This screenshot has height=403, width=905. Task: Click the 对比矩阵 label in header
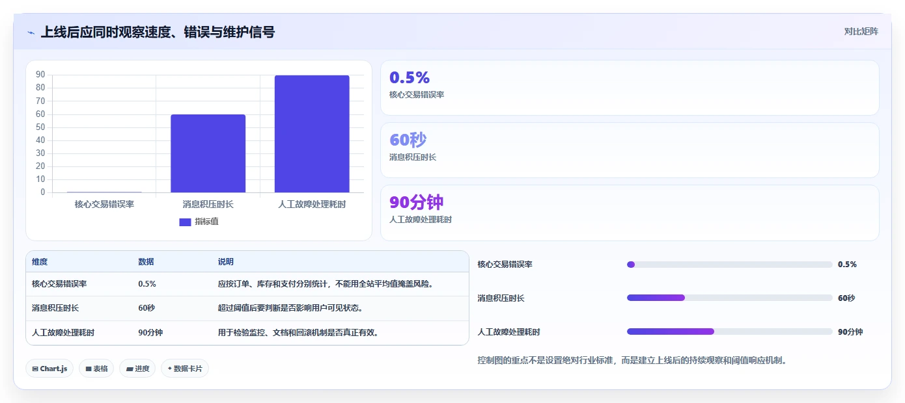861,31
